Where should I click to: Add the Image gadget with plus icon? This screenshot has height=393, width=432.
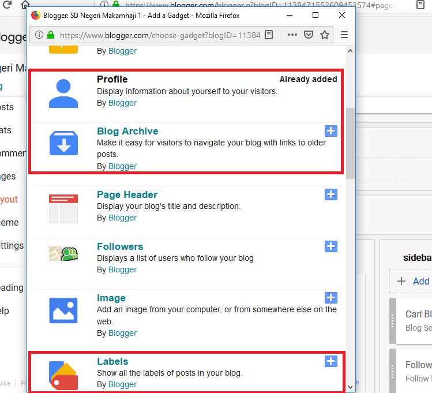tap(331, 298)
